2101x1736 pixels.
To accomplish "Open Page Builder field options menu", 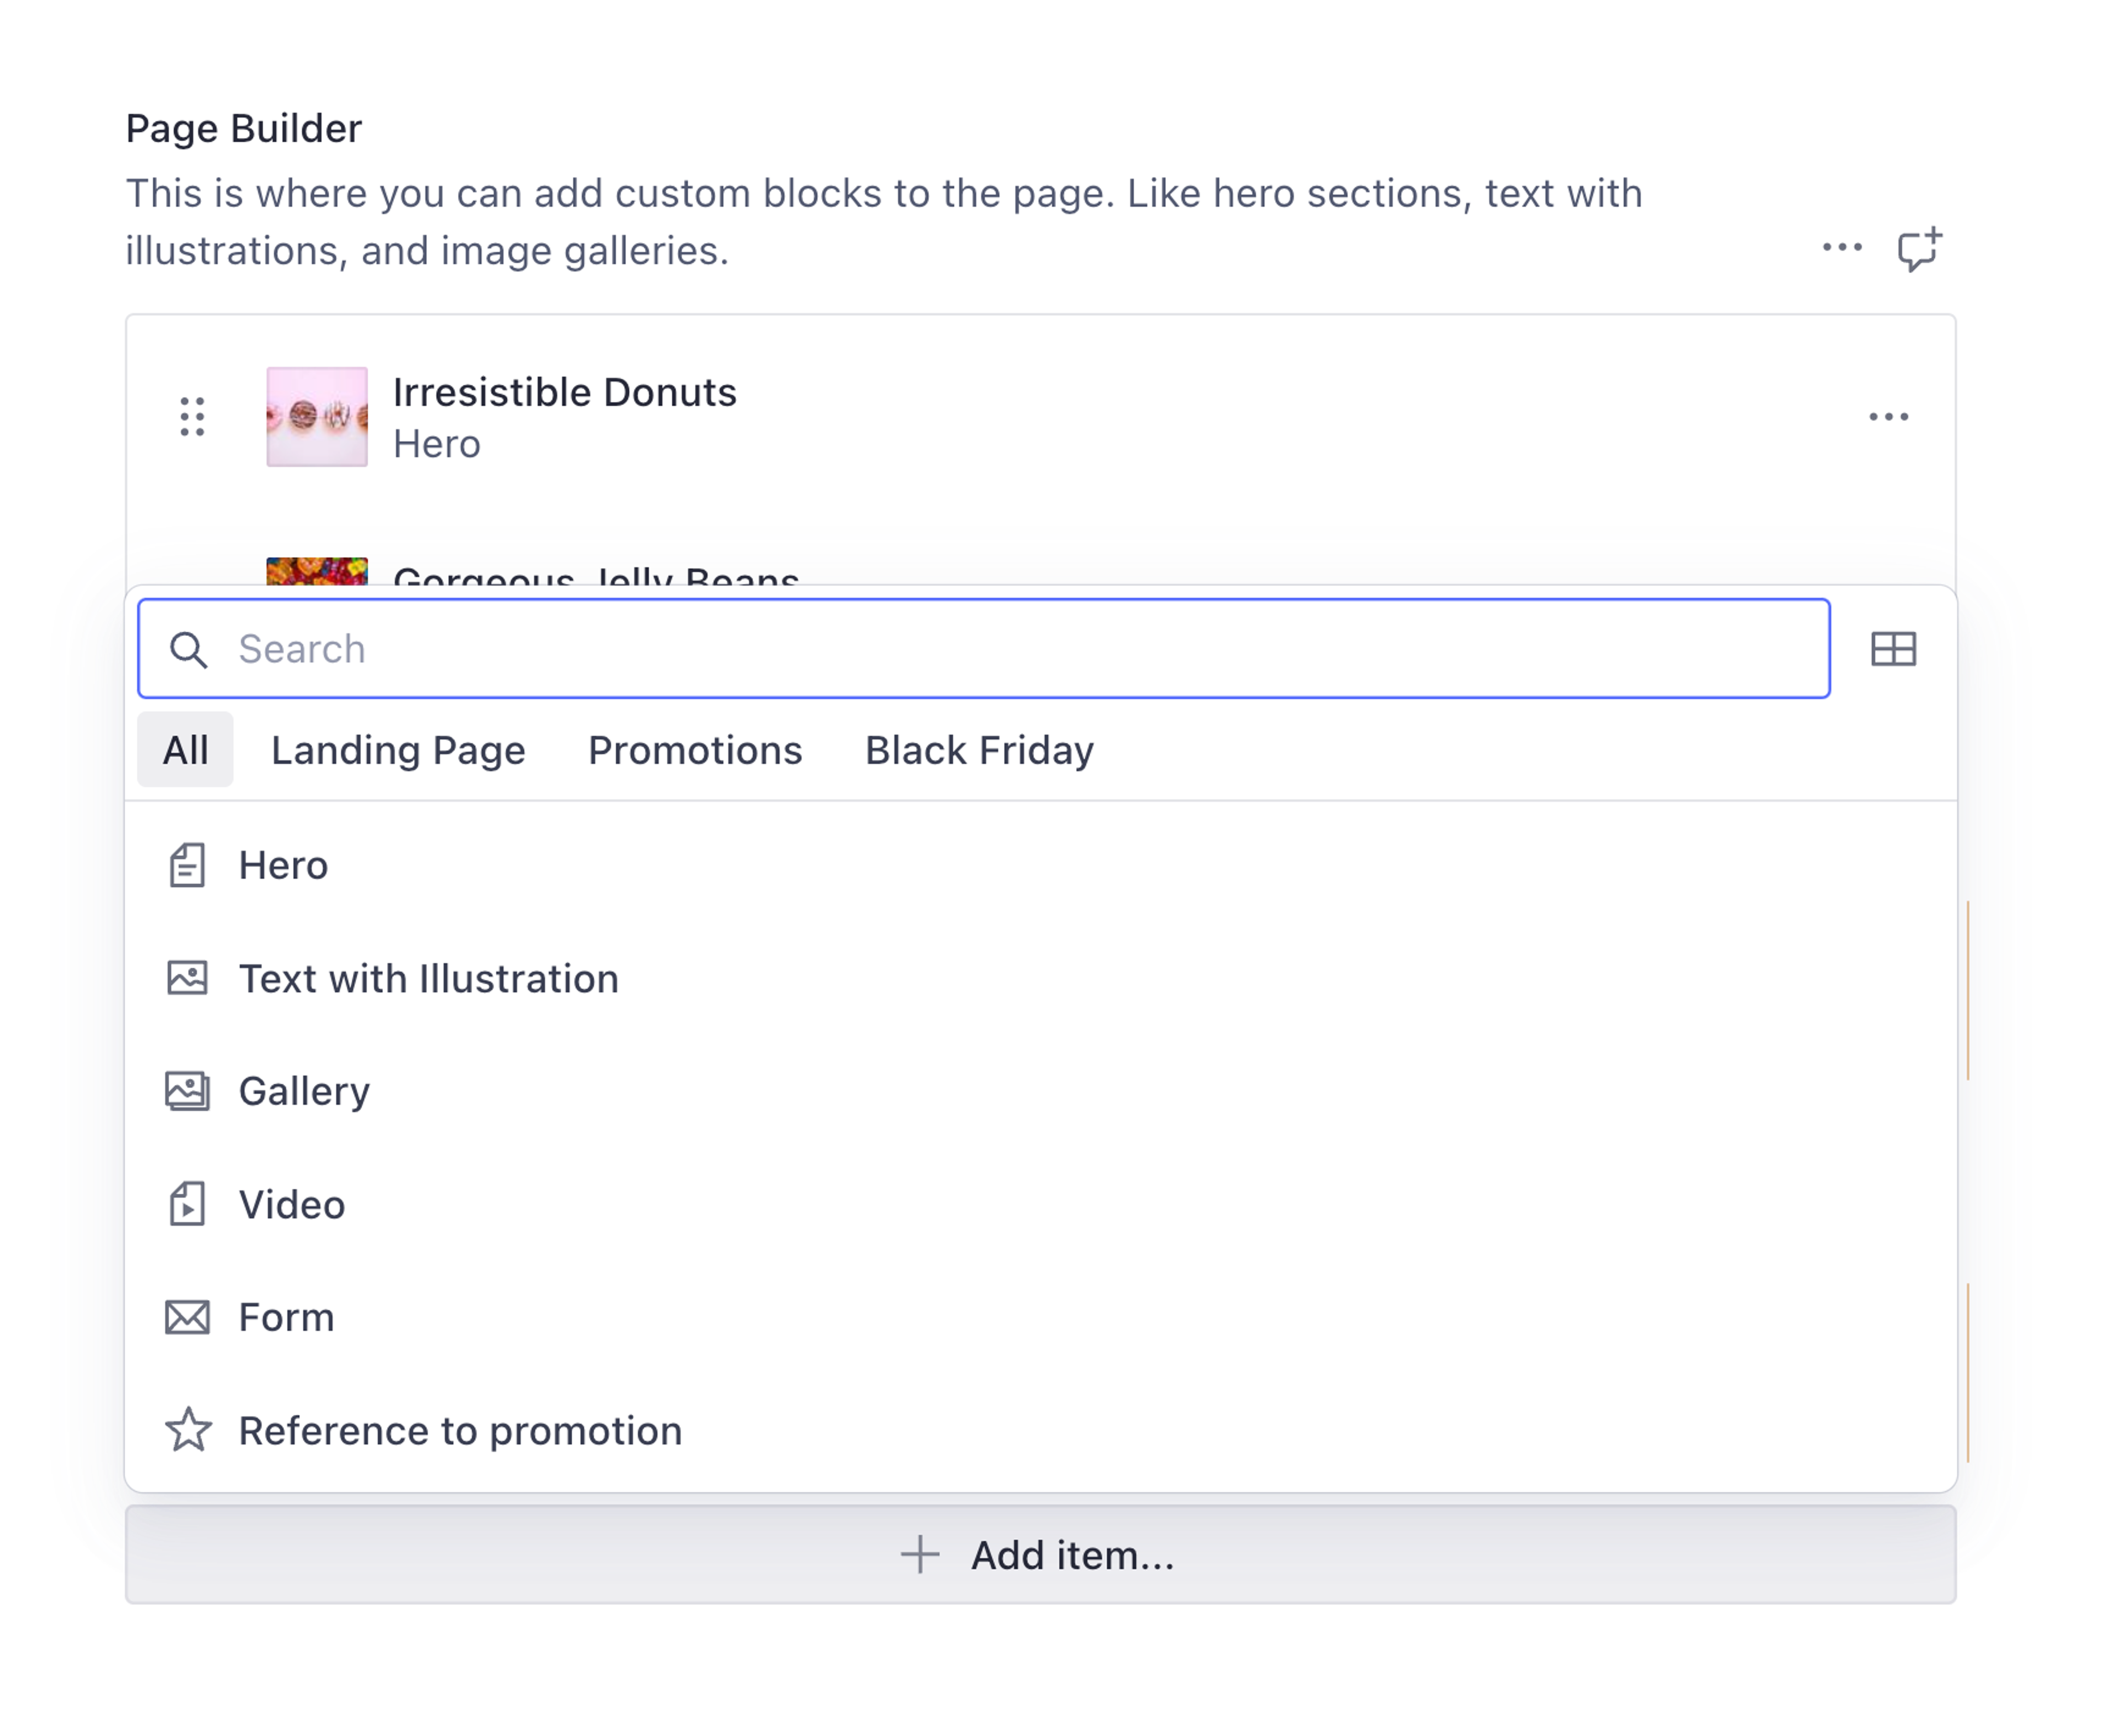I will click(x=1841, y=247).
